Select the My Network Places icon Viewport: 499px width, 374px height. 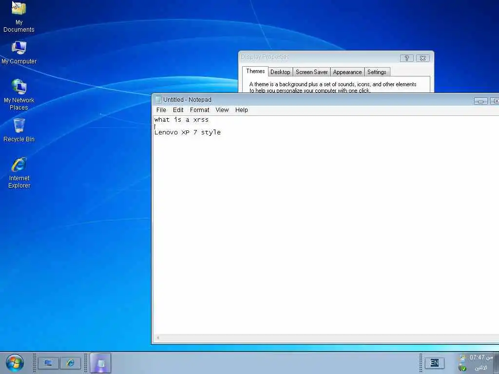(19, 95)
